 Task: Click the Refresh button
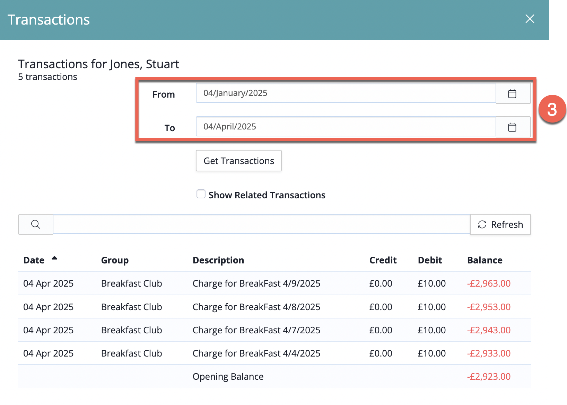[x=500, y=224]
